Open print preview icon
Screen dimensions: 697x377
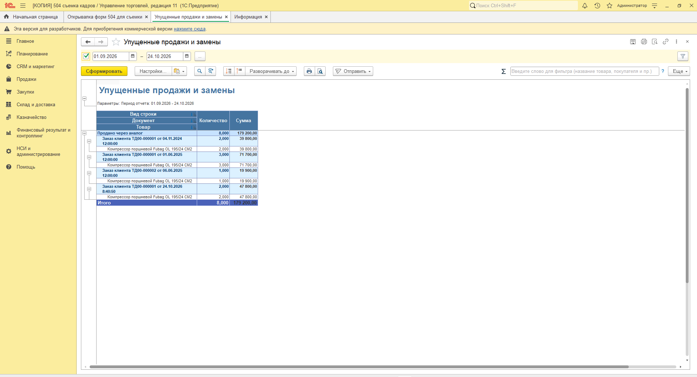(x=320, y=71)
